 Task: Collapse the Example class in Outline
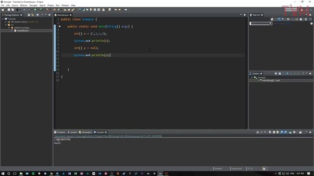tap(252, 77)
